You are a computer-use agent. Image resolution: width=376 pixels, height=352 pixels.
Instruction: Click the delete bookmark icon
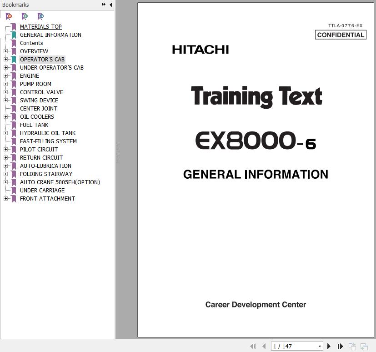point(9,16)
